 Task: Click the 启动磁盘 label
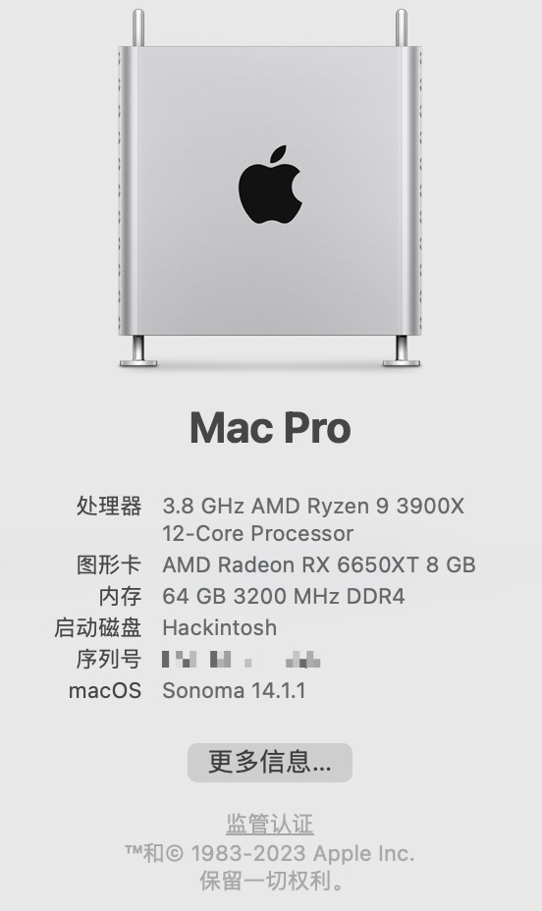click(x=98, y=627)
